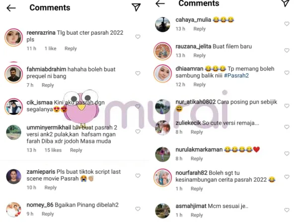Screen dimensions: 298x223
Task: Open reenrazrina's profile picture
Action: (14, 38)
